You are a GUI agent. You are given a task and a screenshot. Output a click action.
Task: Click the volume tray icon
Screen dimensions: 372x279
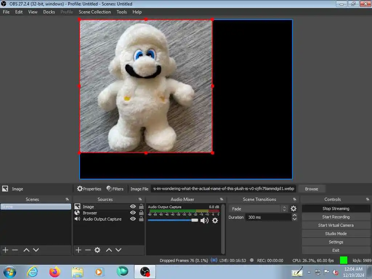click(x=335, y=272)
